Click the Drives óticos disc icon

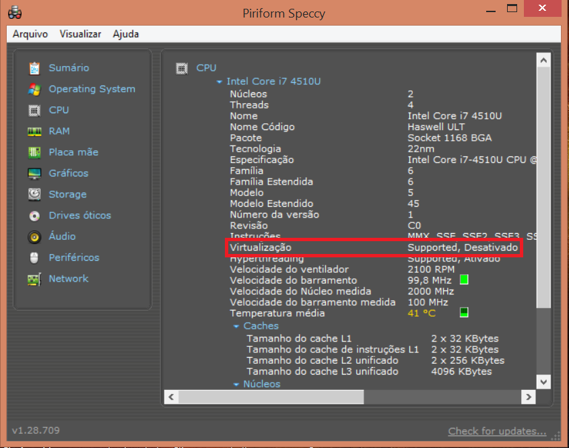point(34,216)
